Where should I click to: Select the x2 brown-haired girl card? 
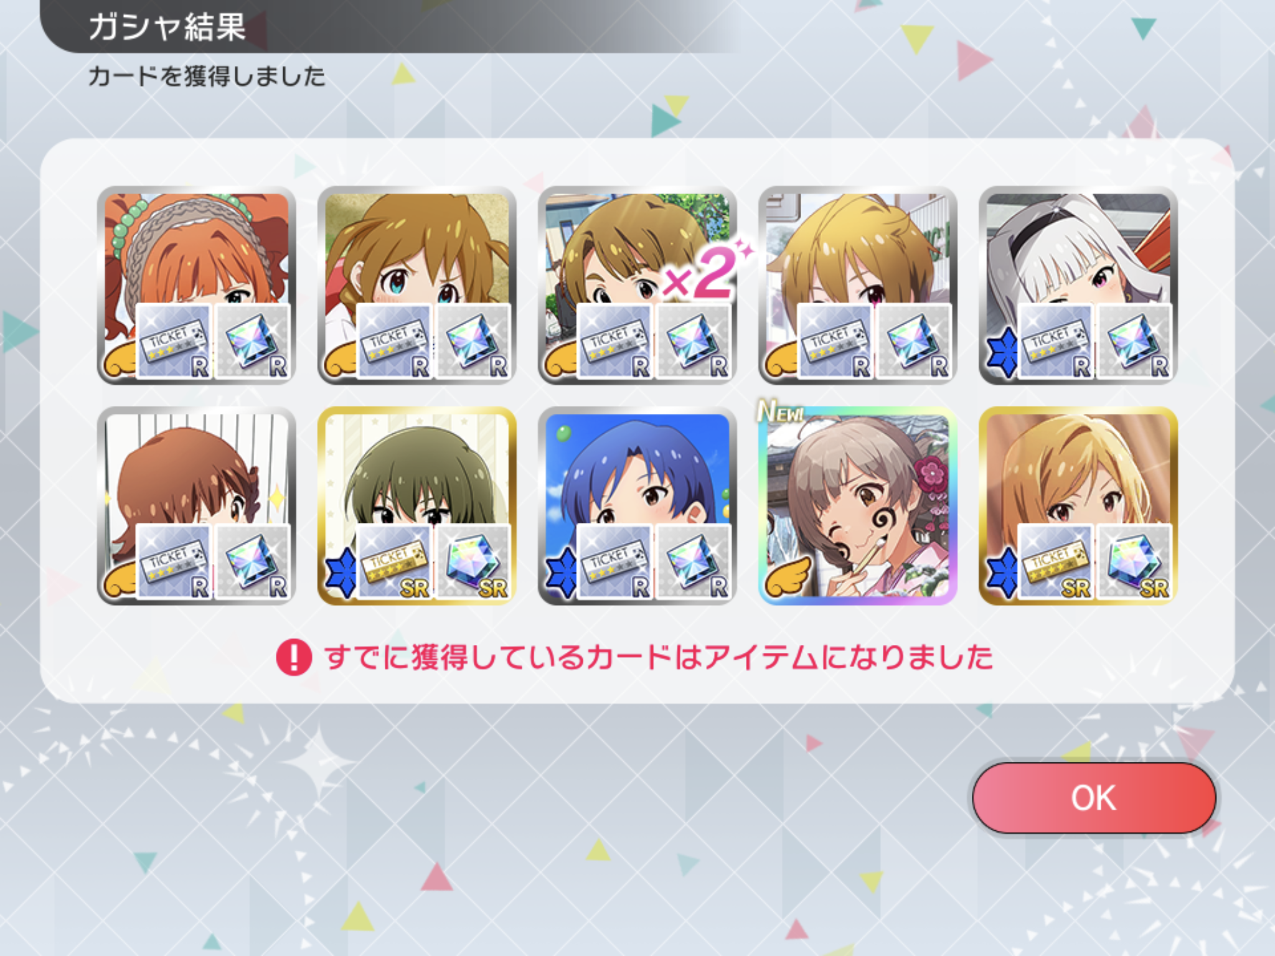[637, 285]
